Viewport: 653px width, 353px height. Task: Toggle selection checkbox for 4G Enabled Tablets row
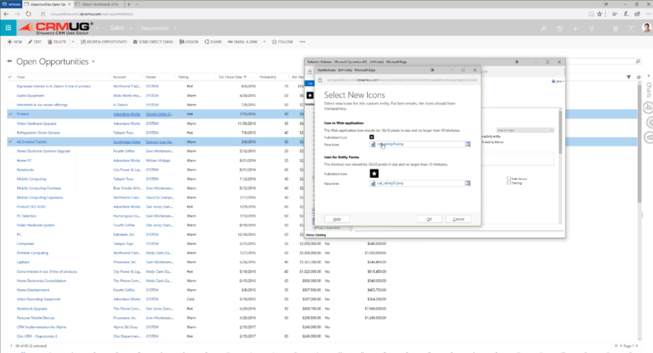10,142
